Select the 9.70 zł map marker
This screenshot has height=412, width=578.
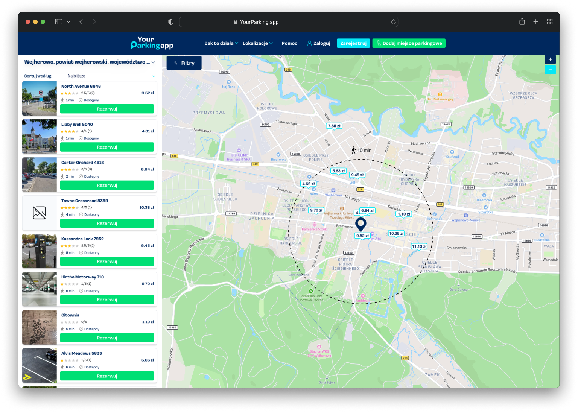click(316, 210)
